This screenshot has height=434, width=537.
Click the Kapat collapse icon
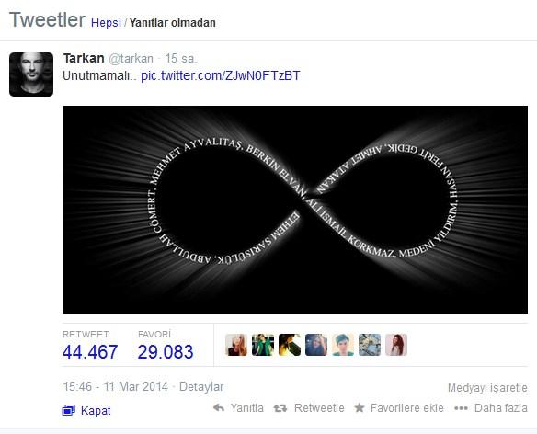(68, 410)
